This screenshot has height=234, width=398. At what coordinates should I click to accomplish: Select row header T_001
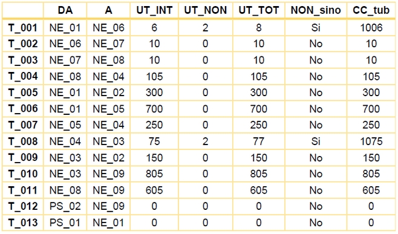click(x=23, y=28)
